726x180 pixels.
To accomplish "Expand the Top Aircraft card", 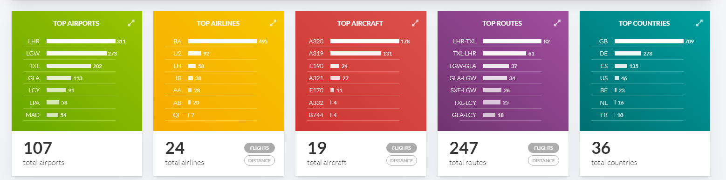I will coord(415,23).
